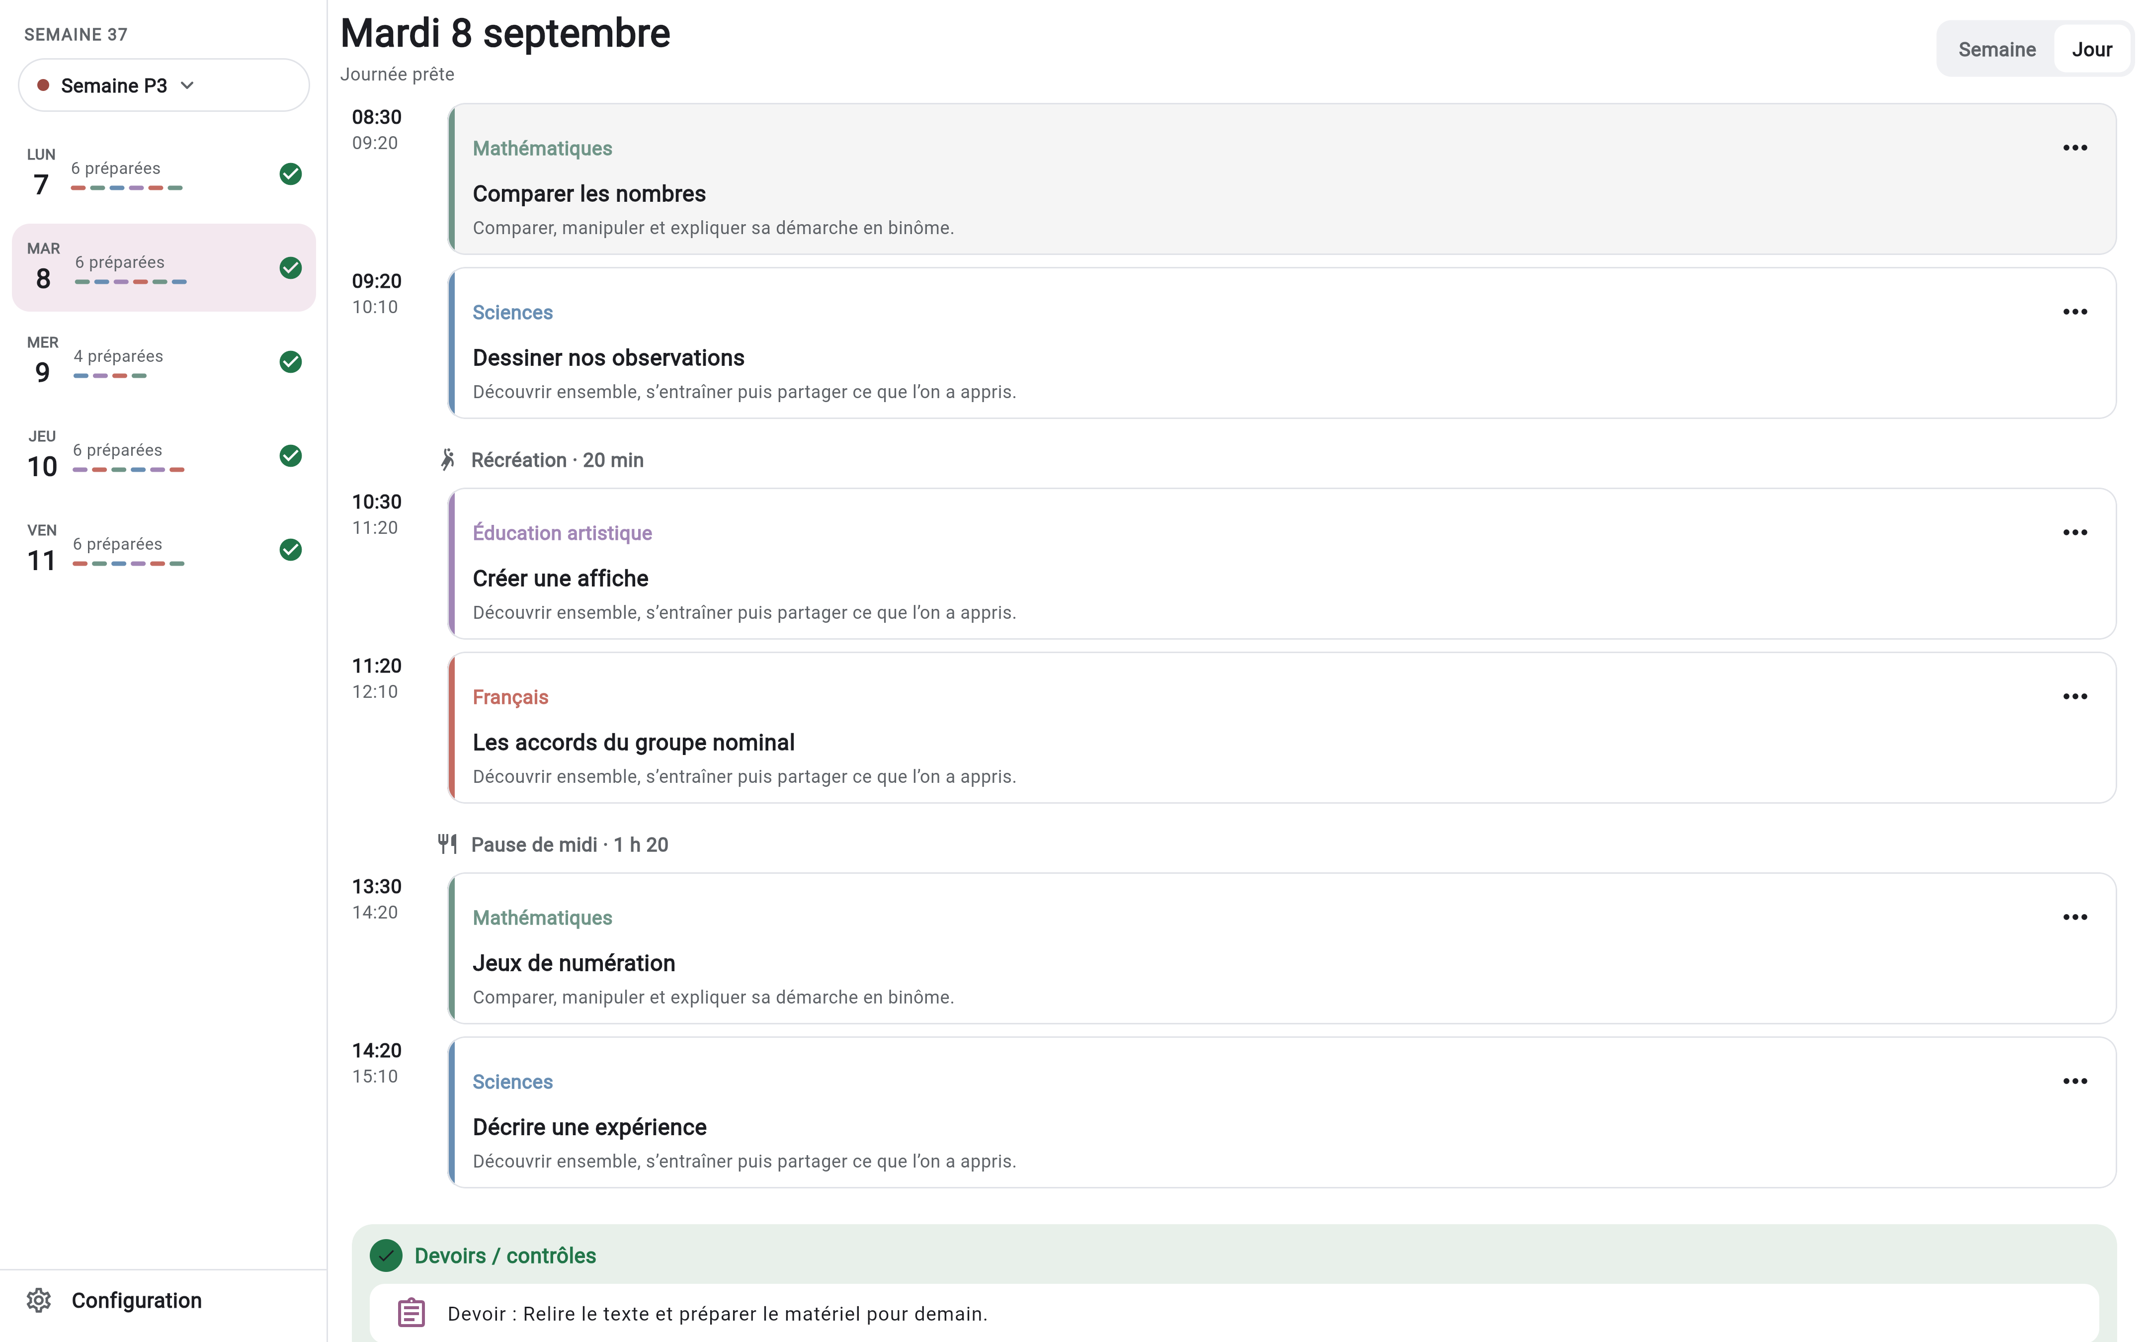Open the Jeux de numération lesson

tap(1282, 949)
